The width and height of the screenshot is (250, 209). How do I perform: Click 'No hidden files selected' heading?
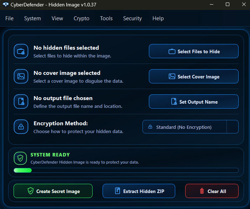[x=66, y=48]
